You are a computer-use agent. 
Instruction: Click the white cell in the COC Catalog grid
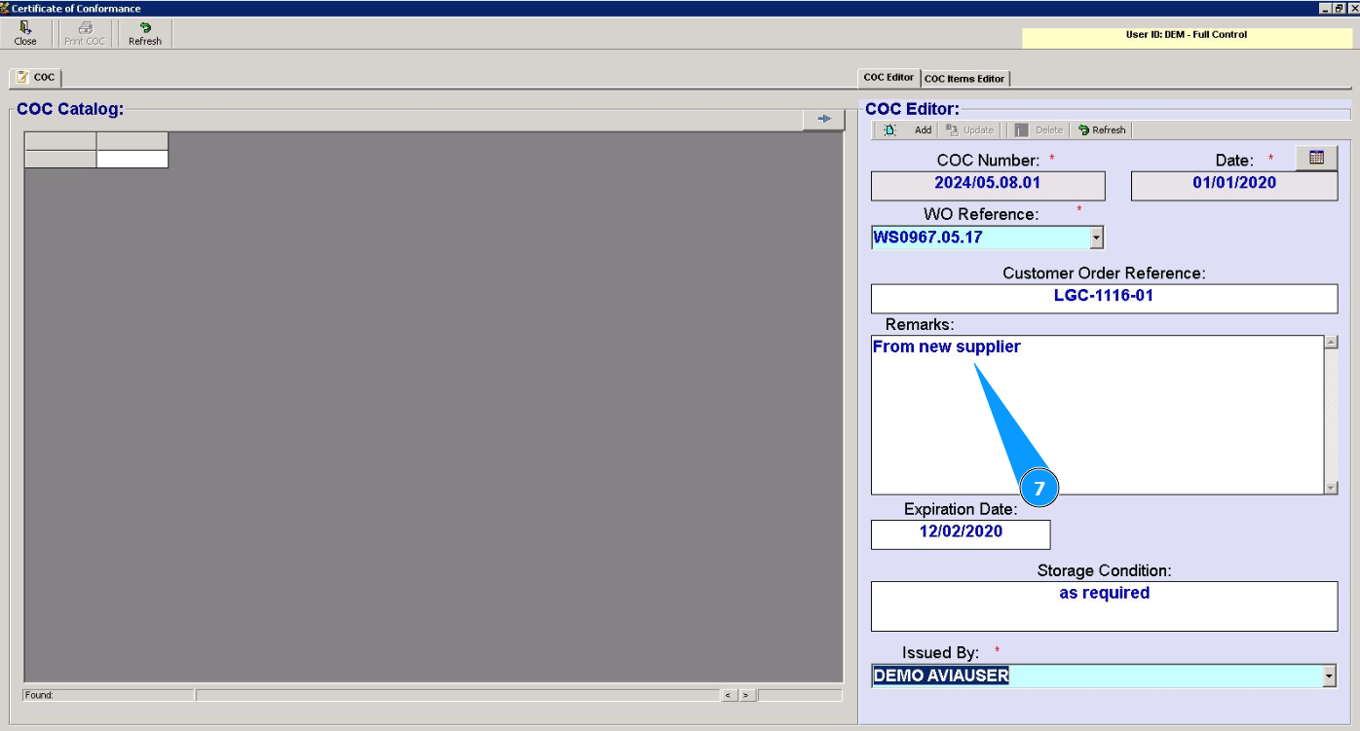click(x=132, y=159)
